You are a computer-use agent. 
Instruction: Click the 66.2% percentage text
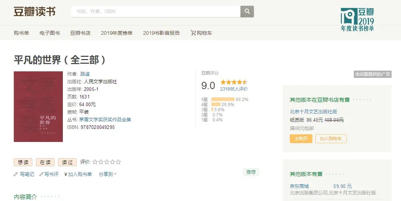242,100
